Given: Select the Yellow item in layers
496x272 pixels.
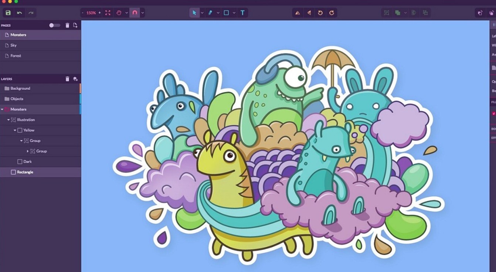Looking at the screenshot, I should (40, 130).
